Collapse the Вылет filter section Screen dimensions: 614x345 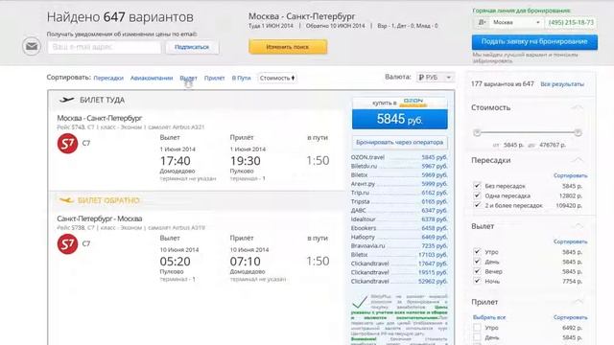click(x=578, y=226)
